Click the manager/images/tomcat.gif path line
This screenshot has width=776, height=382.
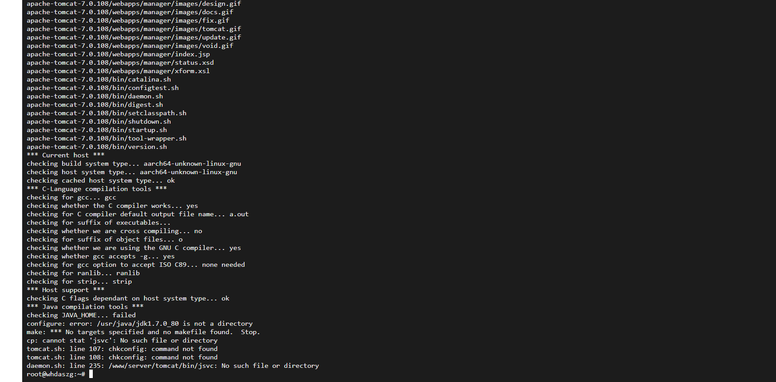(134, 29)
